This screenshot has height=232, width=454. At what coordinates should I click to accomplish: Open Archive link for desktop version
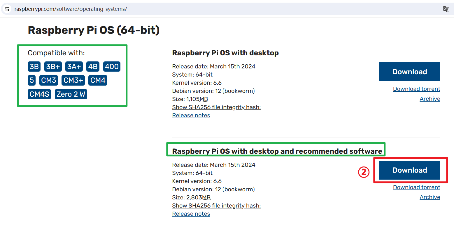[x=430, y=99]
